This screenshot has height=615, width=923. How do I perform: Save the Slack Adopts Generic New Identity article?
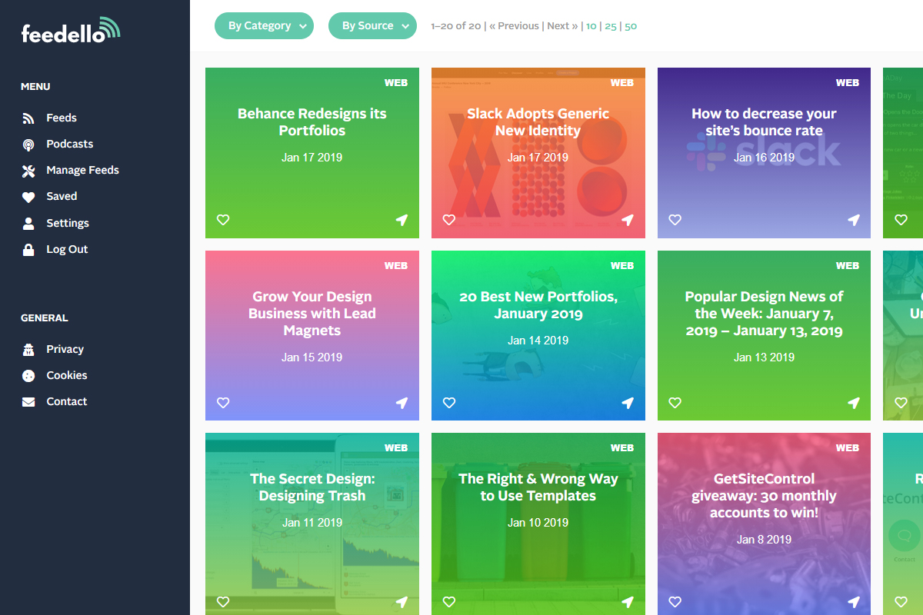pos(449,220)
